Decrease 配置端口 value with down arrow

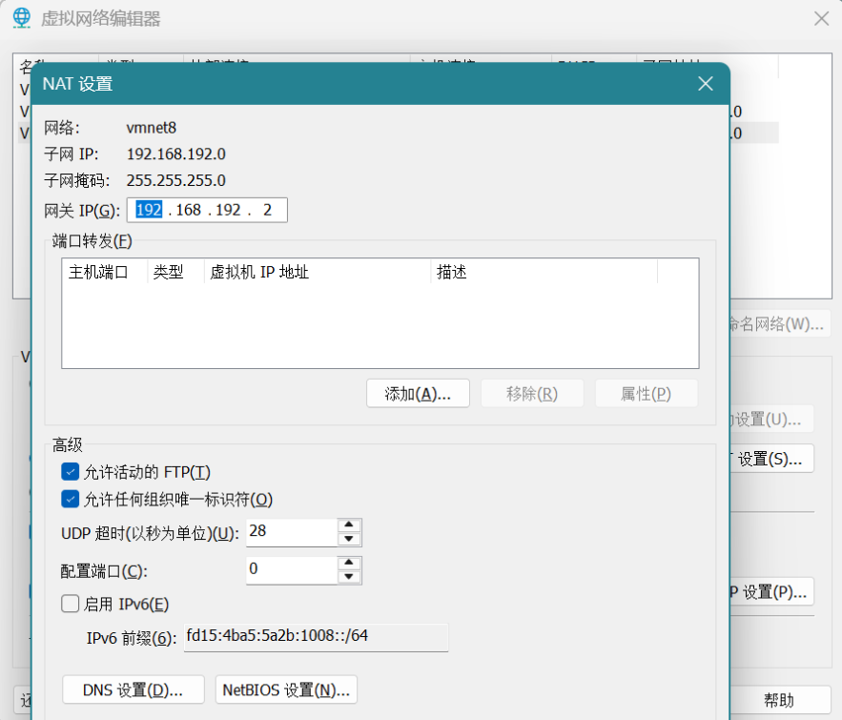point(349,577)
